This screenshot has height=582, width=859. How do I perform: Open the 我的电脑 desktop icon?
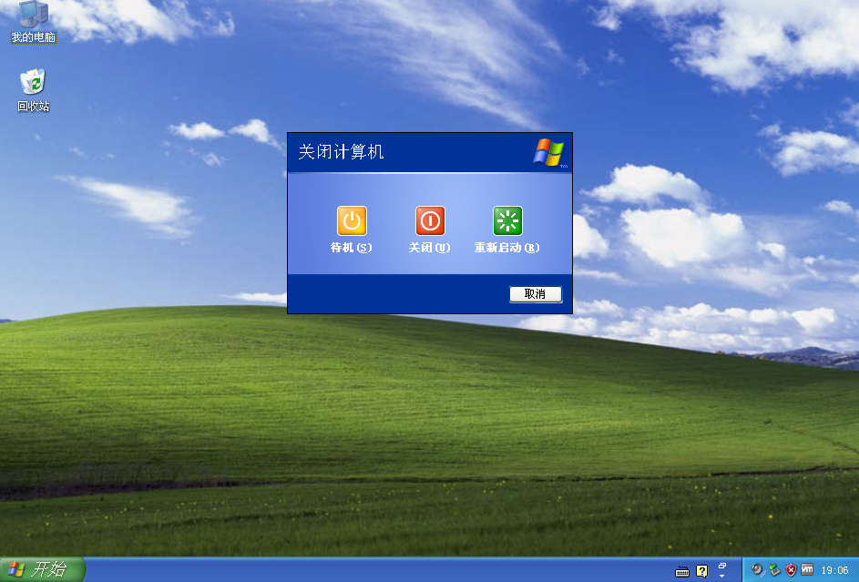click(x=34, y=22)
